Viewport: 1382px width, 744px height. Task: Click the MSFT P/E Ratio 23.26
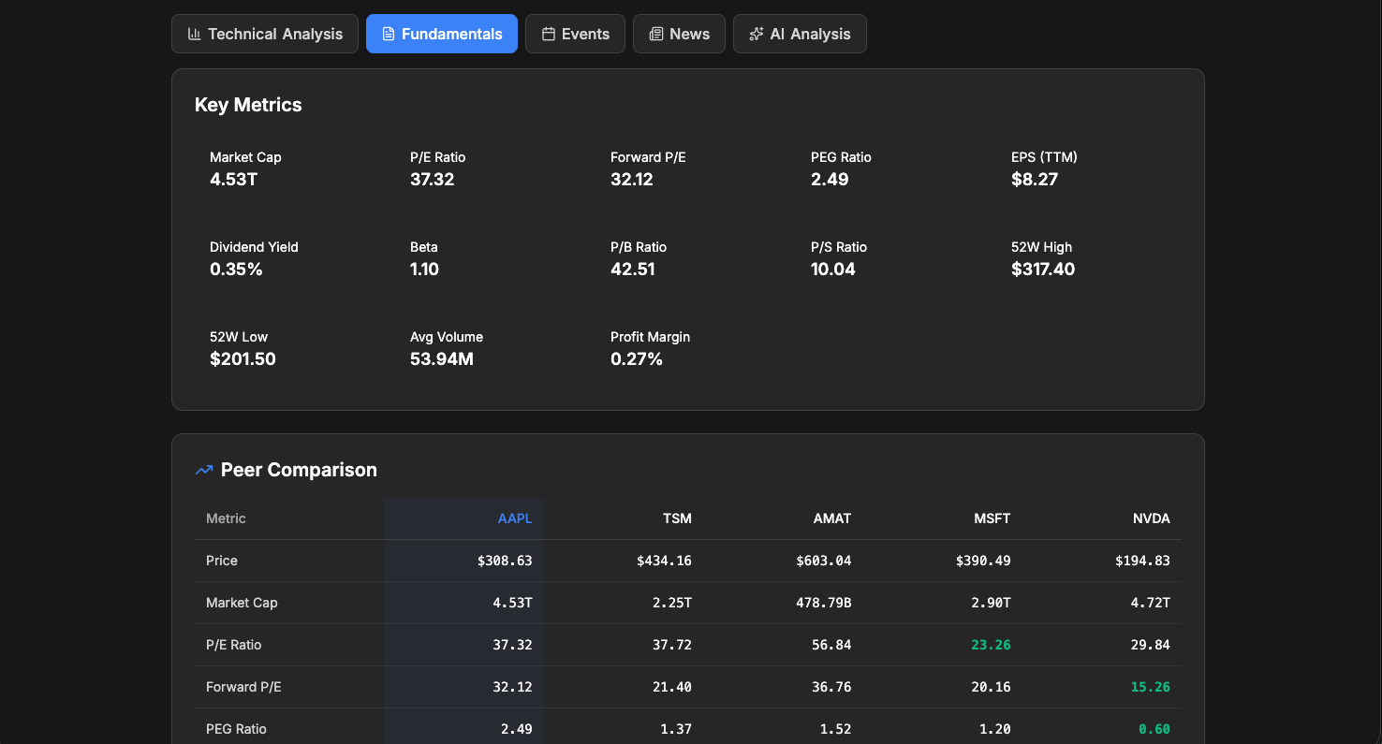click(x=992, y=645)
